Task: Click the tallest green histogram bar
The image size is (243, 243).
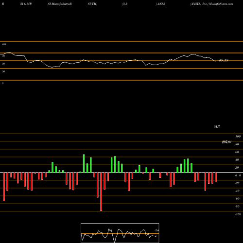Action: pyautogui.click(x=84, y=163)
